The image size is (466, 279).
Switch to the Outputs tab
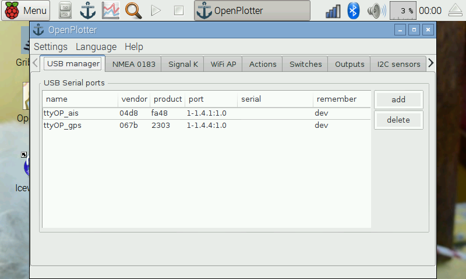pyautogui.click(x=349, y=64)
